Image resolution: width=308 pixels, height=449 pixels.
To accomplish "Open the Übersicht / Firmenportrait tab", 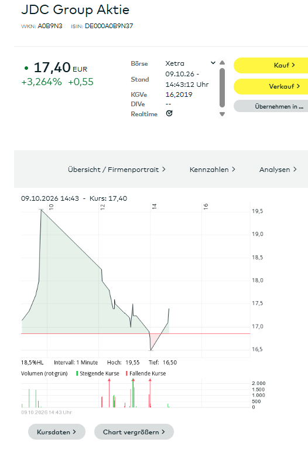I will coord(117,170).
